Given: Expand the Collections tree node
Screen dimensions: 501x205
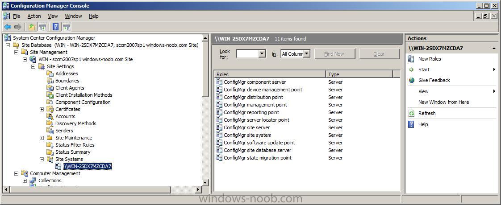Looking at the screenshot, I should pyautogui.click(x=25, y=180).
